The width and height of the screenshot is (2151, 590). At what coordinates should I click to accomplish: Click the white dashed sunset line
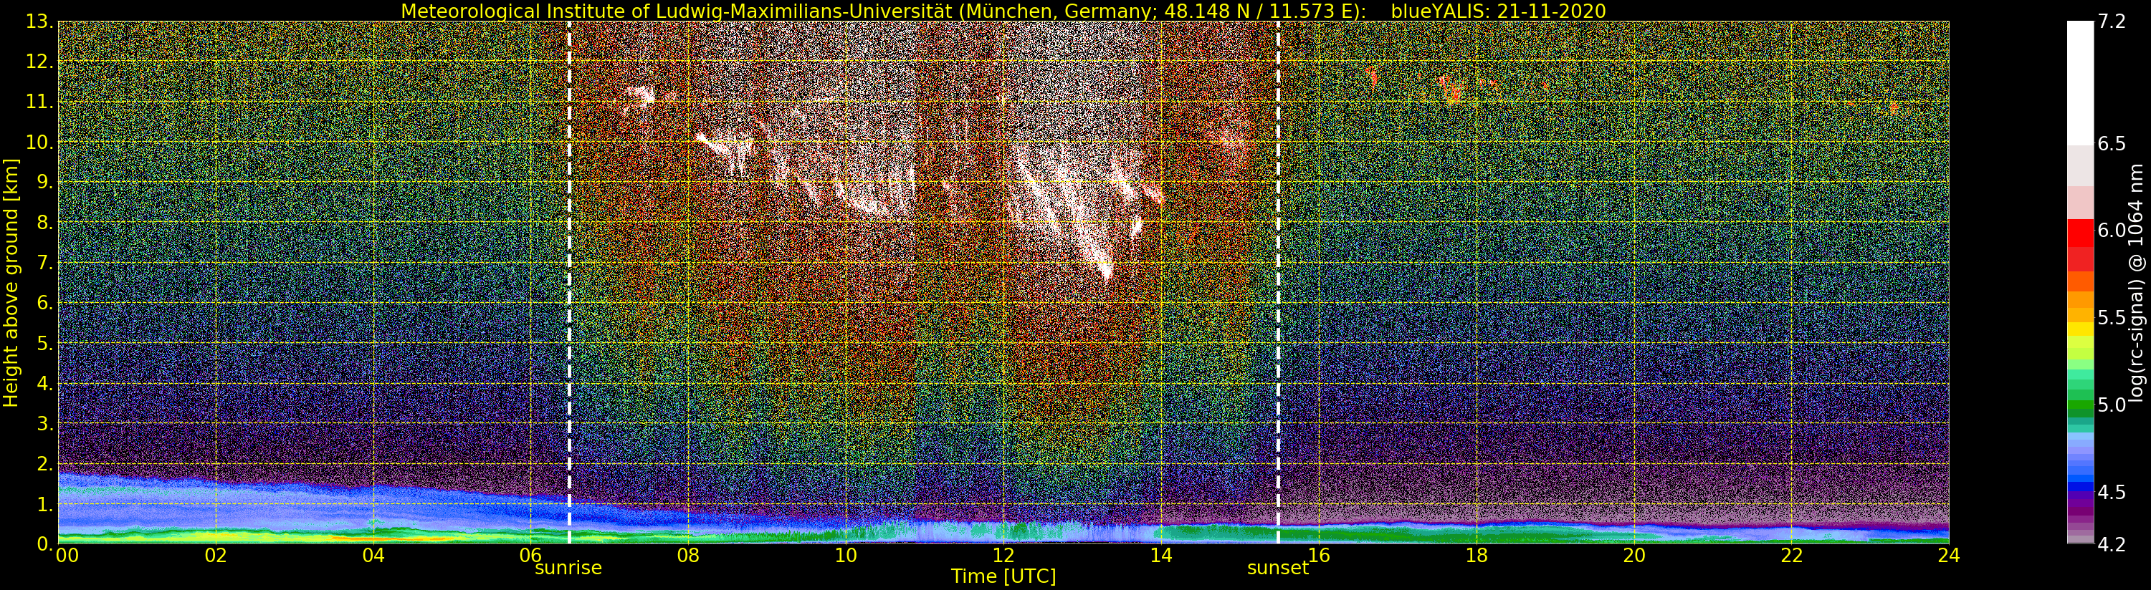click(x=1279, y=282)
